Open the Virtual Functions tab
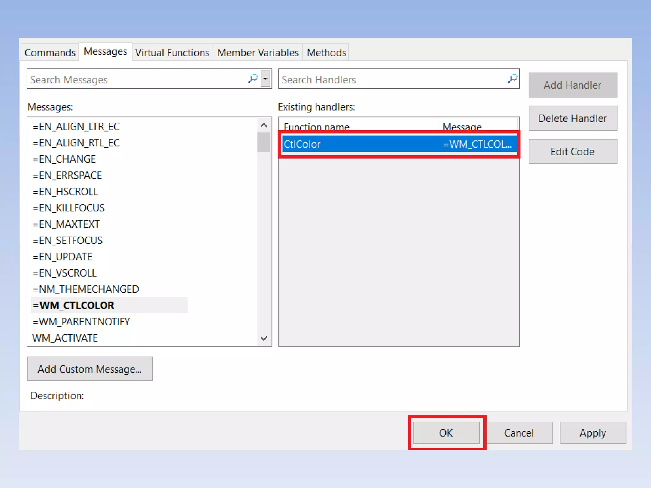Image resolution: width=651 pixels, height=488 pixels. [172, 52]
